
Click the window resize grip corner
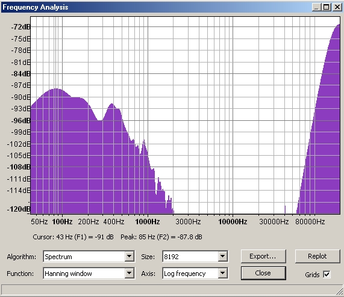point(340,293)
